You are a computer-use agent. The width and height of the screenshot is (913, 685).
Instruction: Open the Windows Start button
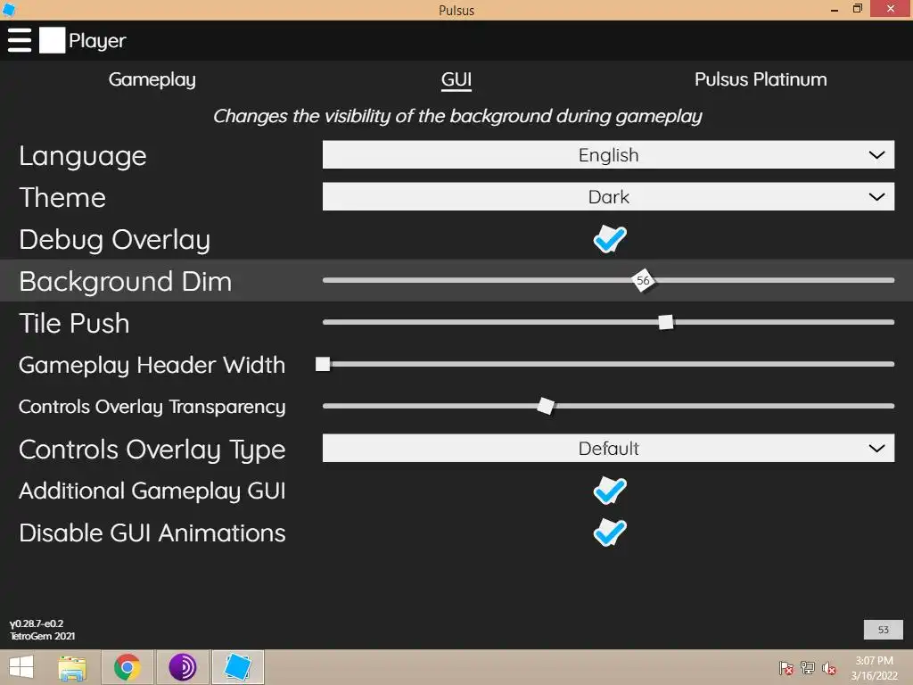[21, 667]
